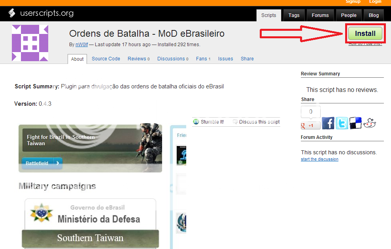This screenshot has height=249, width=391.
Task: Open the Scripts tab
Action: [x=268, y=15]
